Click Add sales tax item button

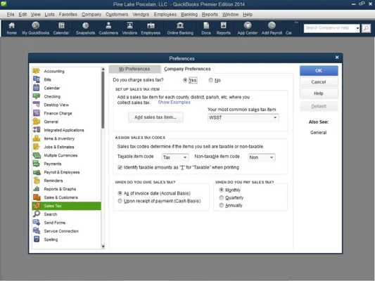click(x=155, y=117)
